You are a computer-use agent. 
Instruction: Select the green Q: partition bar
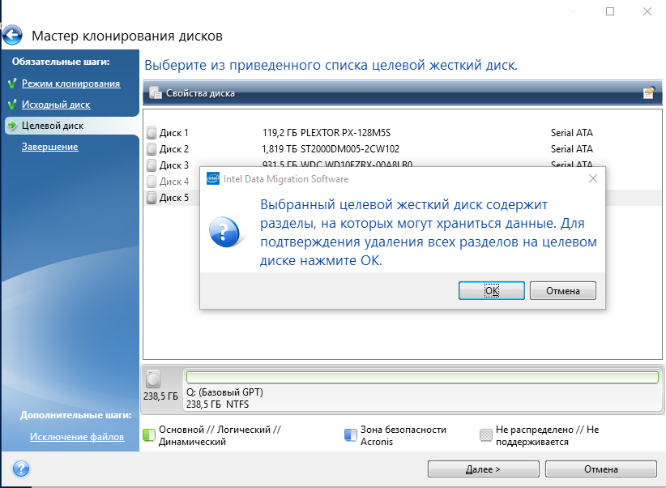(x=421, y=377)
